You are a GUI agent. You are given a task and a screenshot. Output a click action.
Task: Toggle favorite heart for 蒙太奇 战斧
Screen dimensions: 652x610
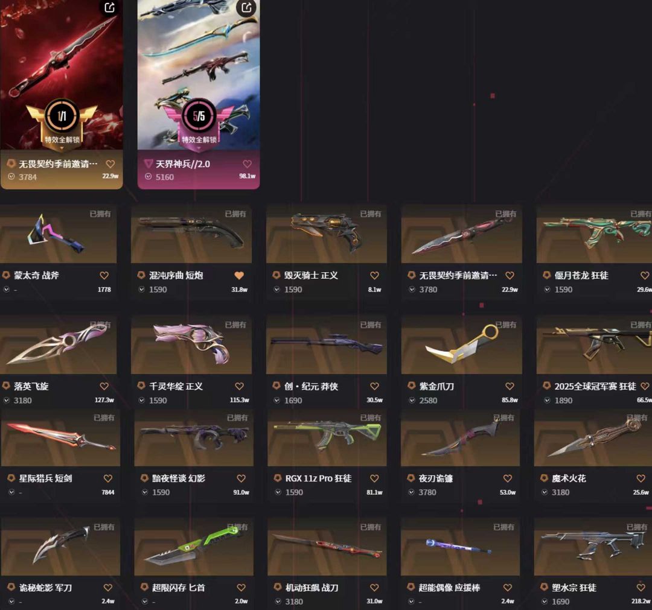pos(104,275)
